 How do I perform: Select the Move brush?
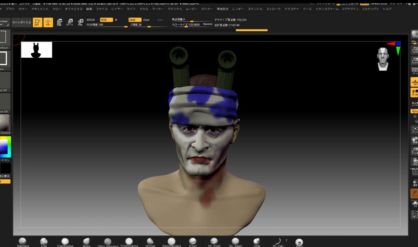[86, 242]
